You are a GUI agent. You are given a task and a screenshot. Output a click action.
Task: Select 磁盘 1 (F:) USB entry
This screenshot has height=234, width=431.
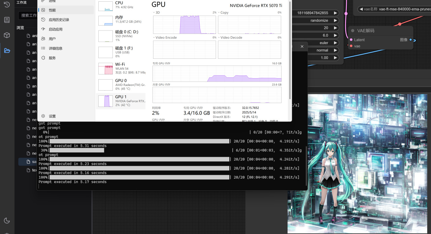121,52
